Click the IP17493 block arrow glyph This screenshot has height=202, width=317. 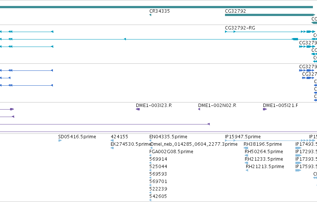298,148
